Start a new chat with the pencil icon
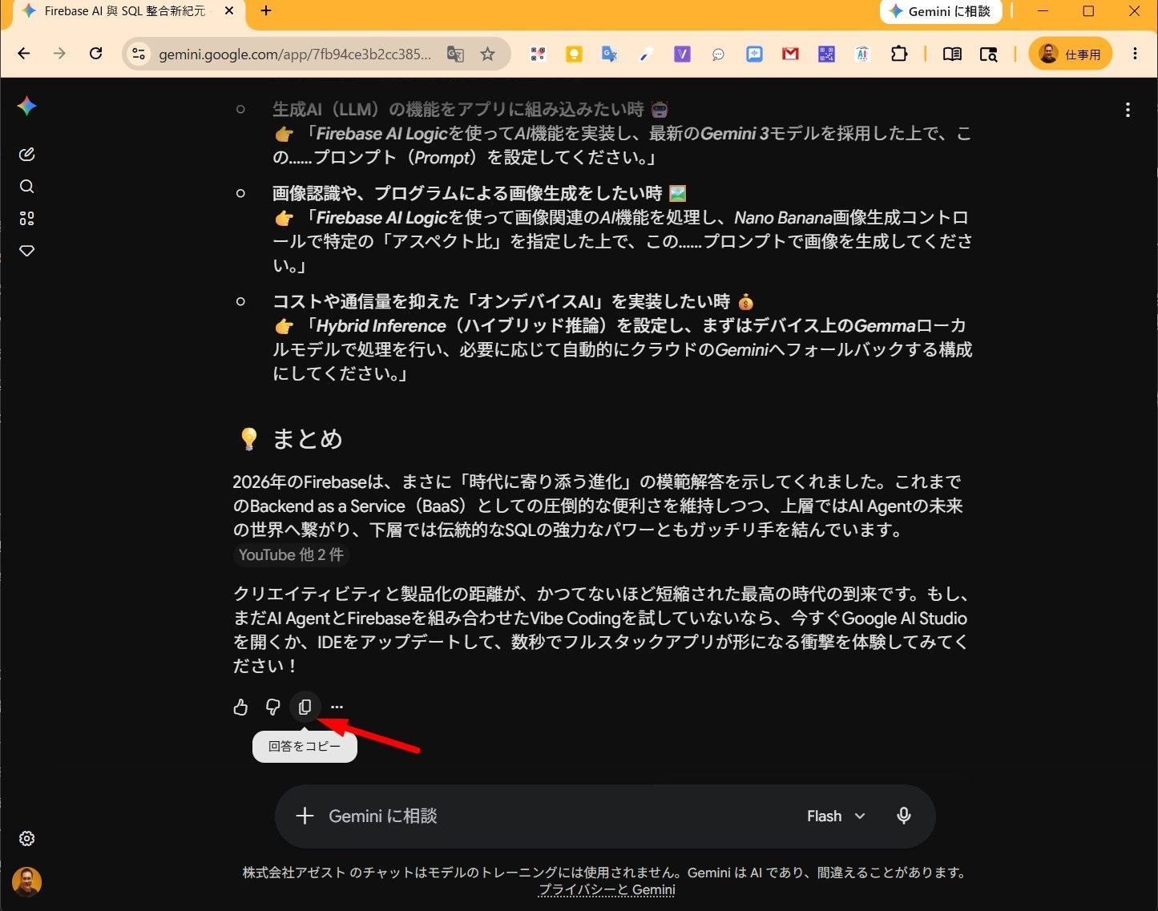This screenshot has height=911, width=1158. (26, 155)
